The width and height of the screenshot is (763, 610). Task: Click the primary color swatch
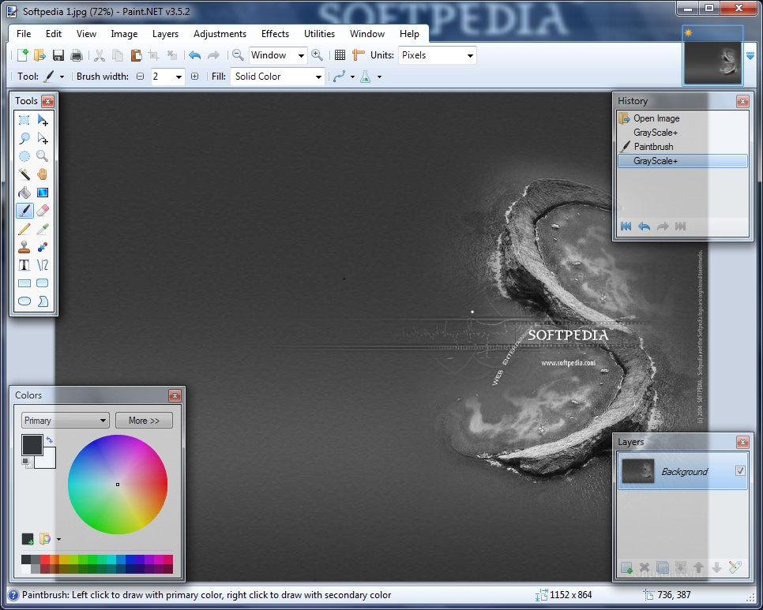tap(32, 445)
